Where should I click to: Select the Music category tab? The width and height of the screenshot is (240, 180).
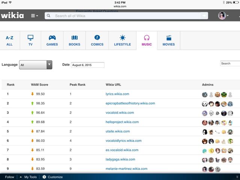[147, 40]
